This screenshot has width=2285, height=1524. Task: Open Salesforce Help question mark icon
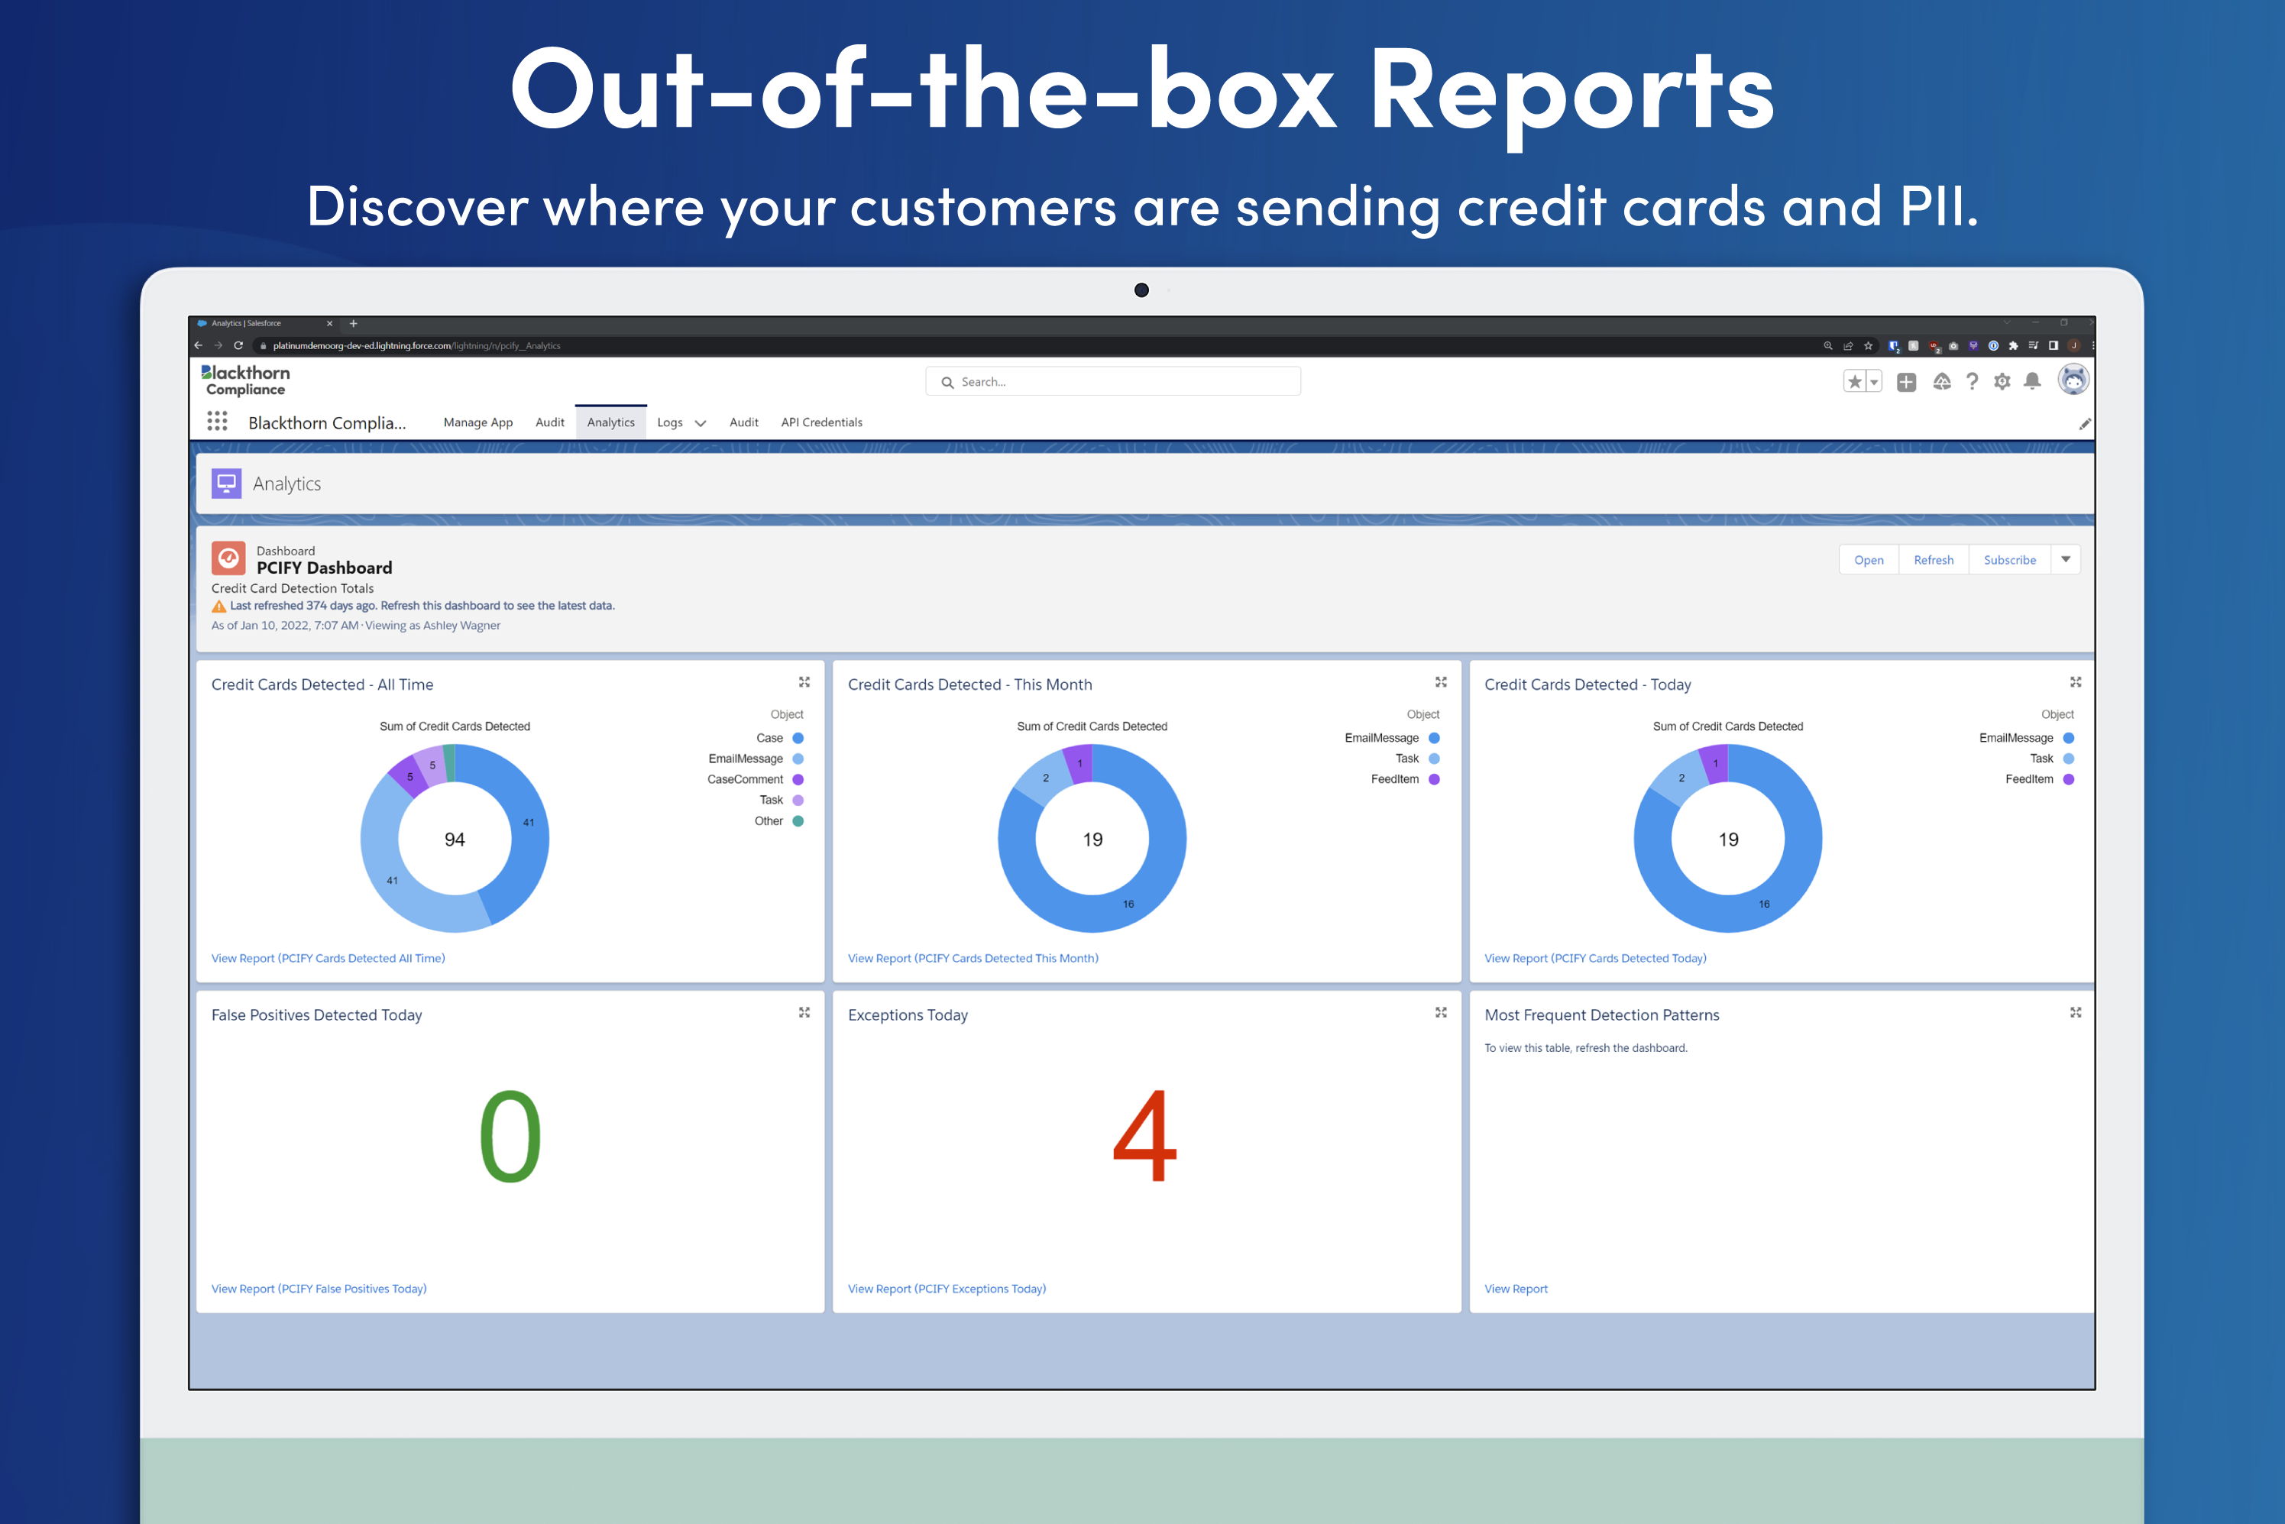coord(1972,382)
